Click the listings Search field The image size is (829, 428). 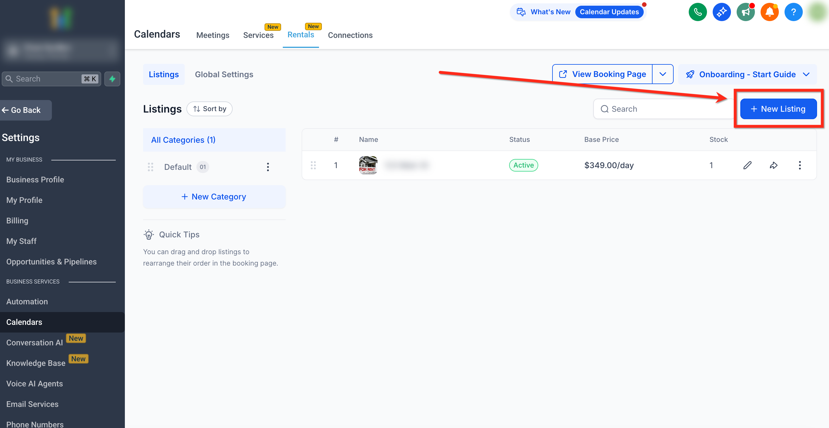click(663, 109)
